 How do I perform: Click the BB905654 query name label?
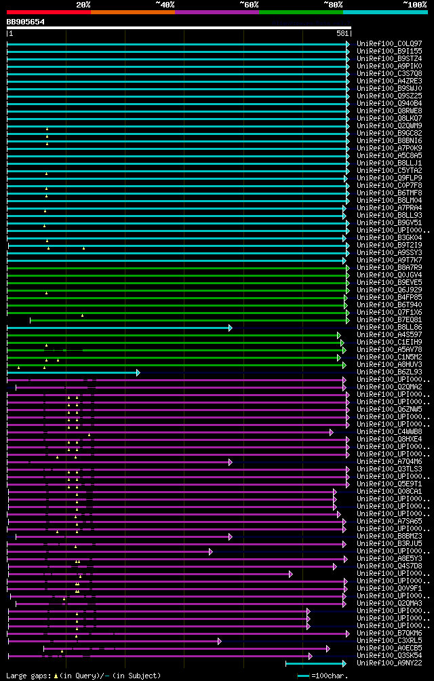(26, 22)
